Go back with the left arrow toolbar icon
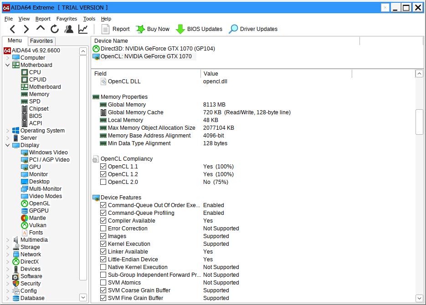This screenshot has height=305, width=426. (12, 29)
